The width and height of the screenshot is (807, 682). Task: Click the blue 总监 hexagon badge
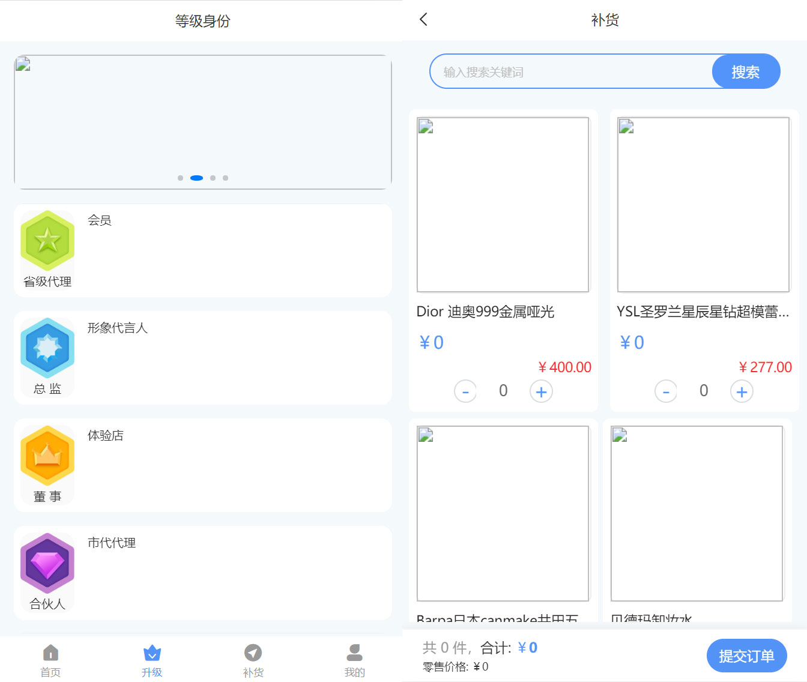coord(47,348)
